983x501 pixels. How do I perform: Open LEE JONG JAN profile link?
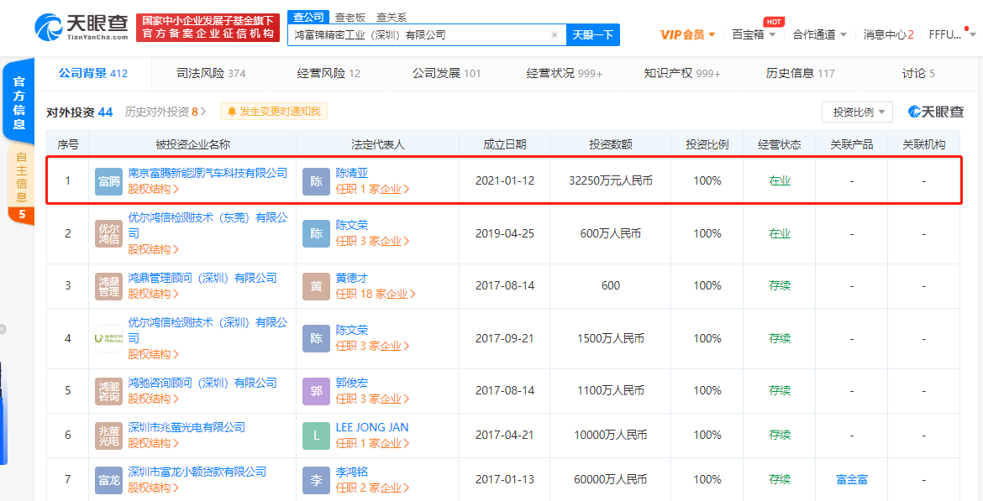click(x=372, y=428)
